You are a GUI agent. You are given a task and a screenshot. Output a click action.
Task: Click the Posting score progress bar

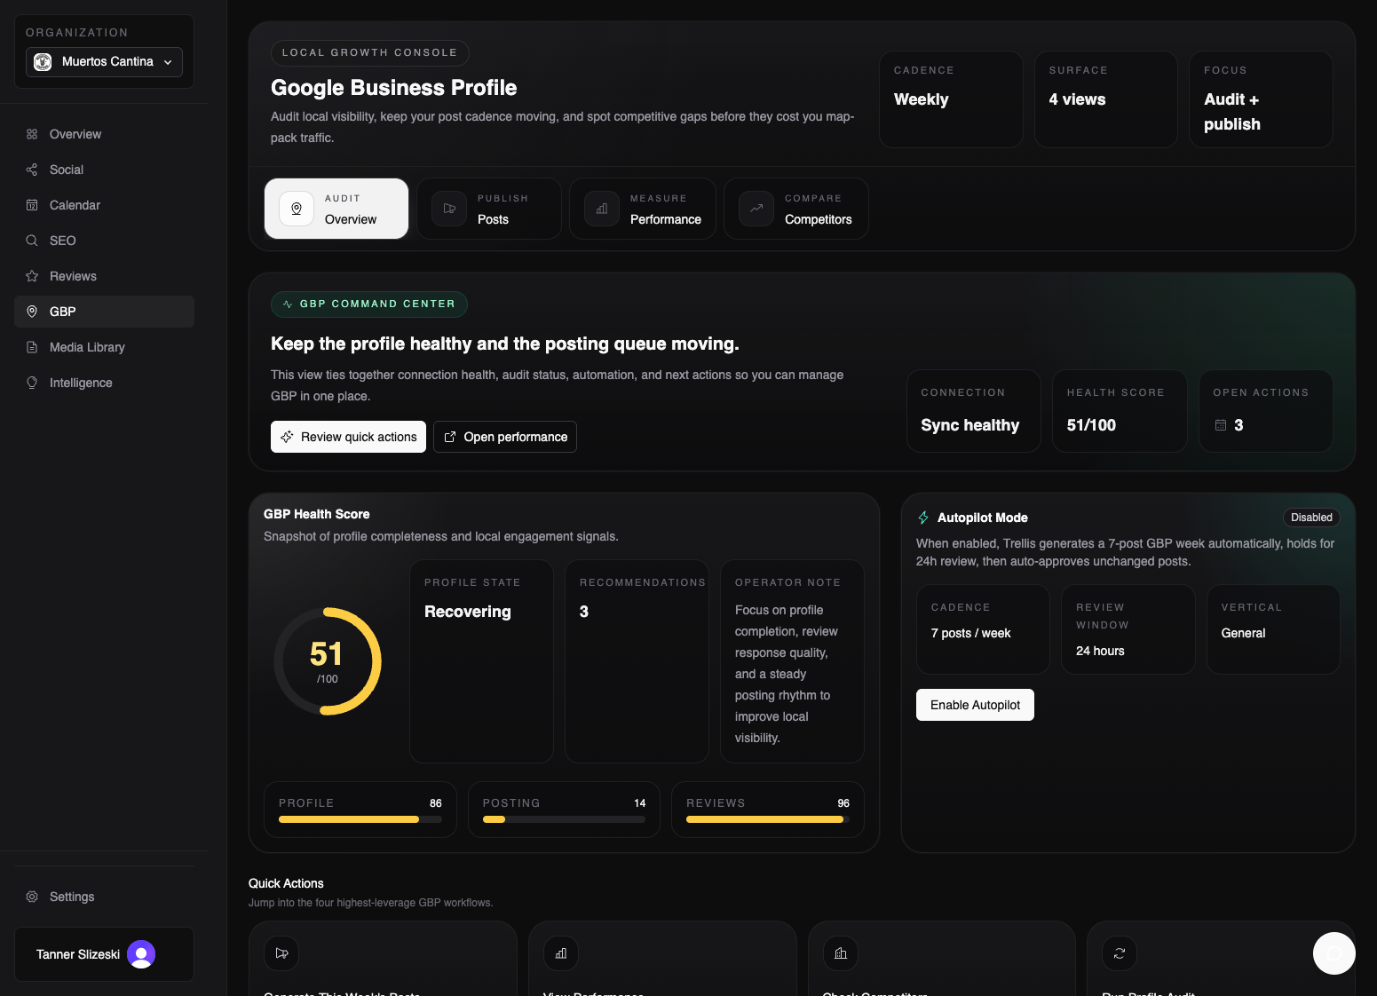point(564,819)
